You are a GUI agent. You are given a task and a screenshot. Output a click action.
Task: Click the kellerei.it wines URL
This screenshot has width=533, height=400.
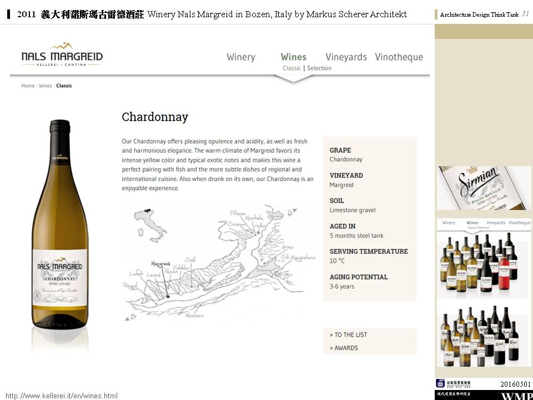(62, 396)
